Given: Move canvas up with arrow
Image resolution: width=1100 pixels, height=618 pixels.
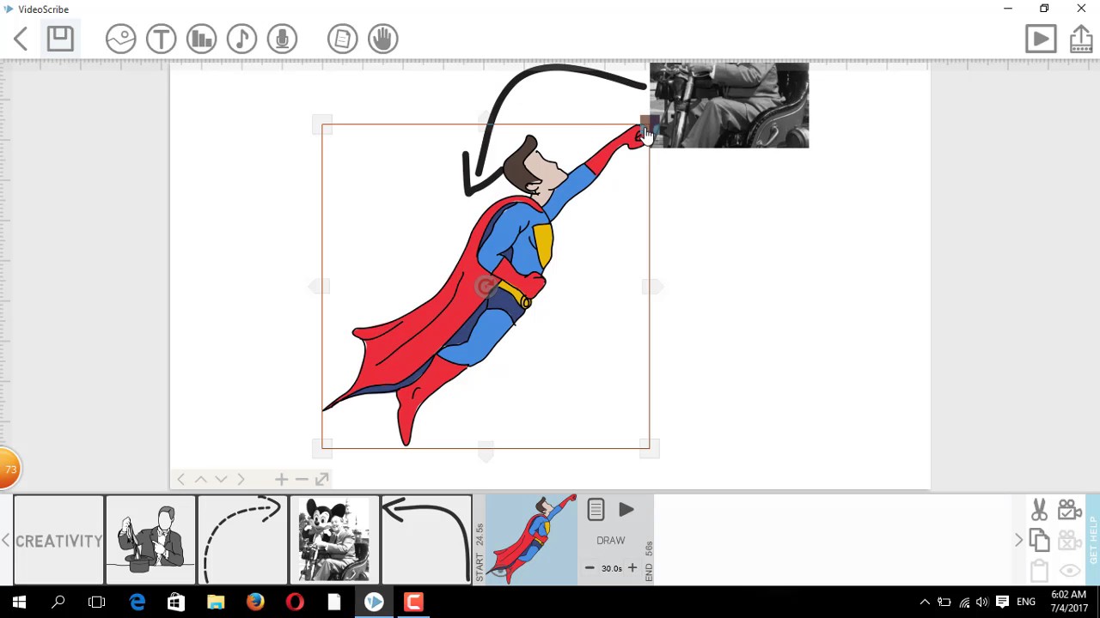Looking at the screenshot, I should pos(200,479).
